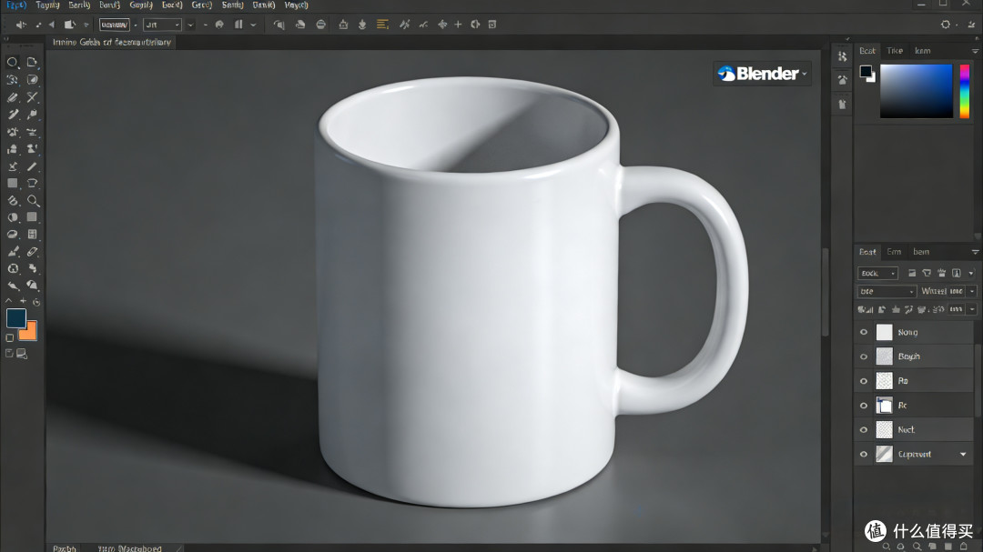Click the orange align-lines icon in the options bar
This screenshot has width=983, height=552.
tap(382, 25)
